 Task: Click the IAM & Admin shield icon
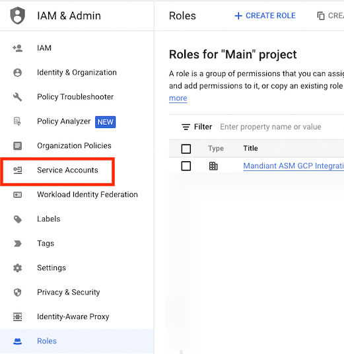coord(18,16)
